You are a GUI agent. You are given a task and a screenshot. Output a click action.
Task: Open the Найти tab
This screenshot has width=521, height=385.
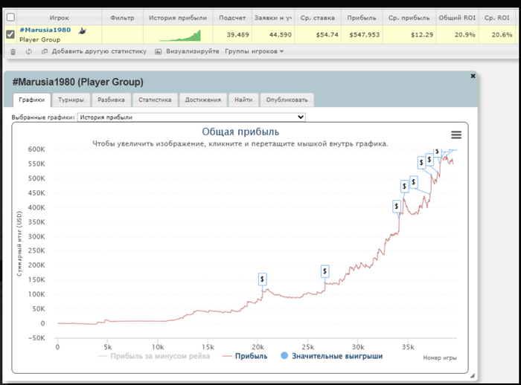(243, 100)
